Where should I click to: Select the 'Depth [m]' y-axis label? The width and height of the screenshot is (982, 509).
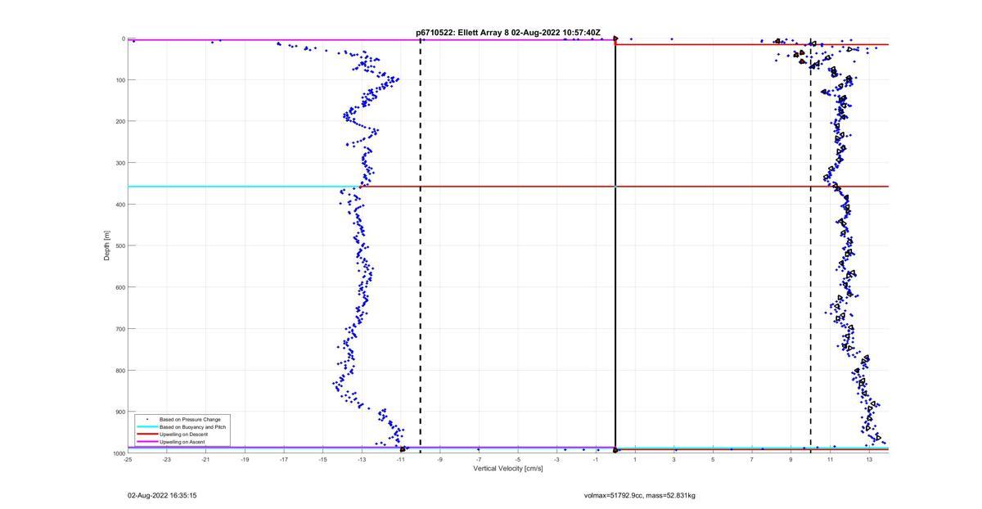point(106,245)
